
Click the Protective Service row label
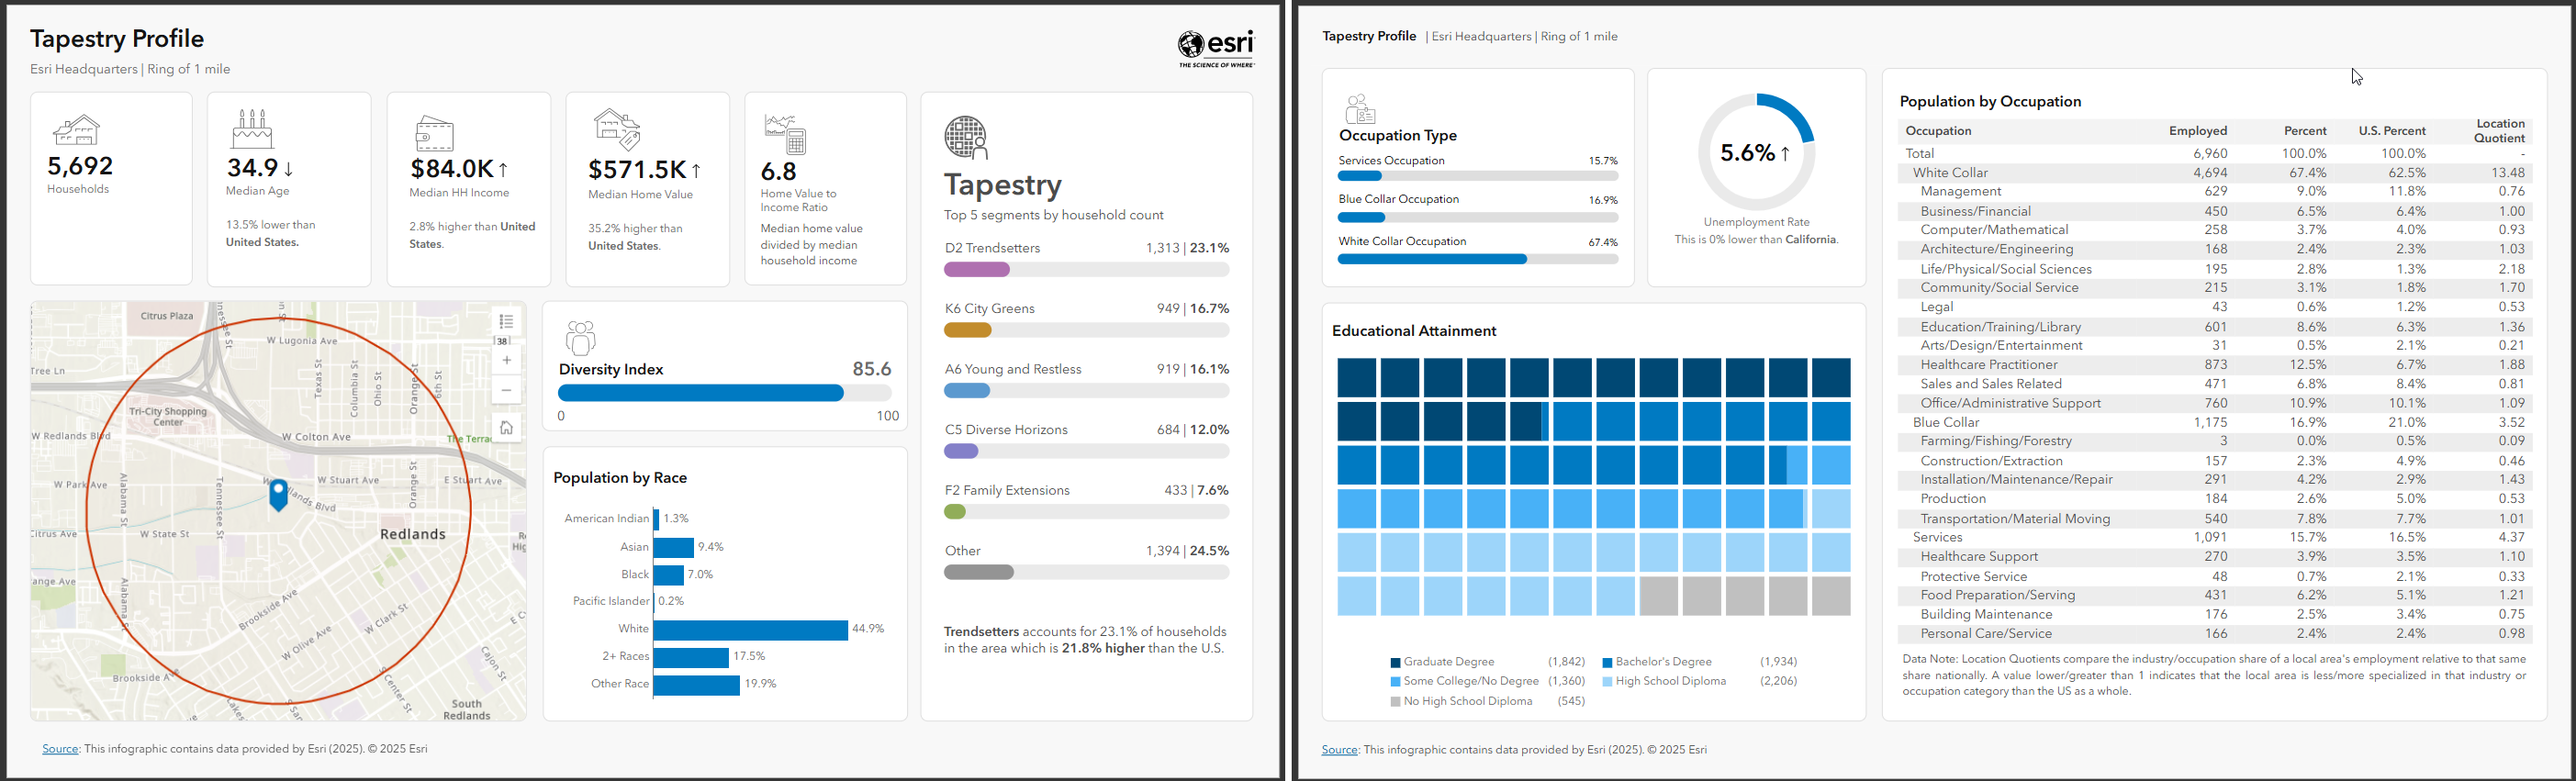pos(1974,577)
